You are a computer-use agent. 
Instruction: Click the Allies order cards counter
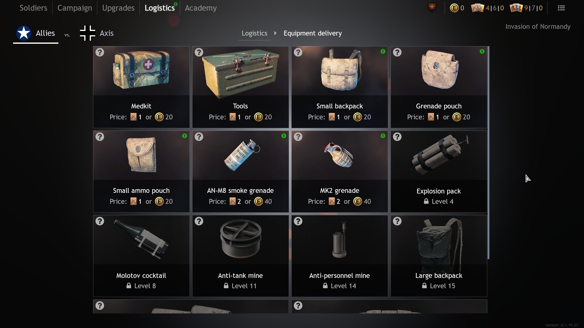click(487, 8)
